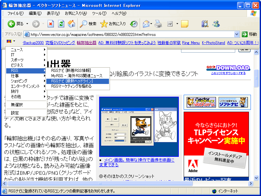Click the Forward arrow icon
This screenshot has width=261, height=196.
(x=36, y=24)
